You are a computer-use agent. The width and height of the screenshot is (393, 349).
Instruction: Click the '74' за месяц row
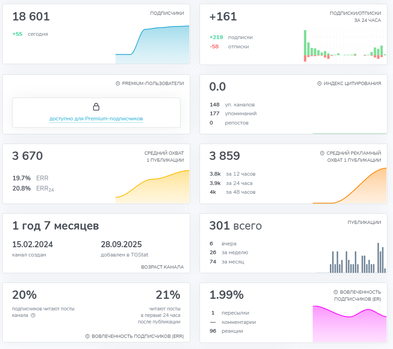pos(227,262)
